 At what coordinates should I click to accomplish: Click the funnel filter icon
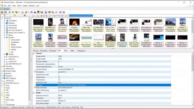58,16
